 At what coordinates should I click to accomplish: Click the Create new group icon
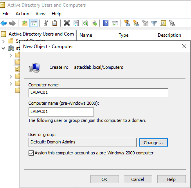pos(136,23)
